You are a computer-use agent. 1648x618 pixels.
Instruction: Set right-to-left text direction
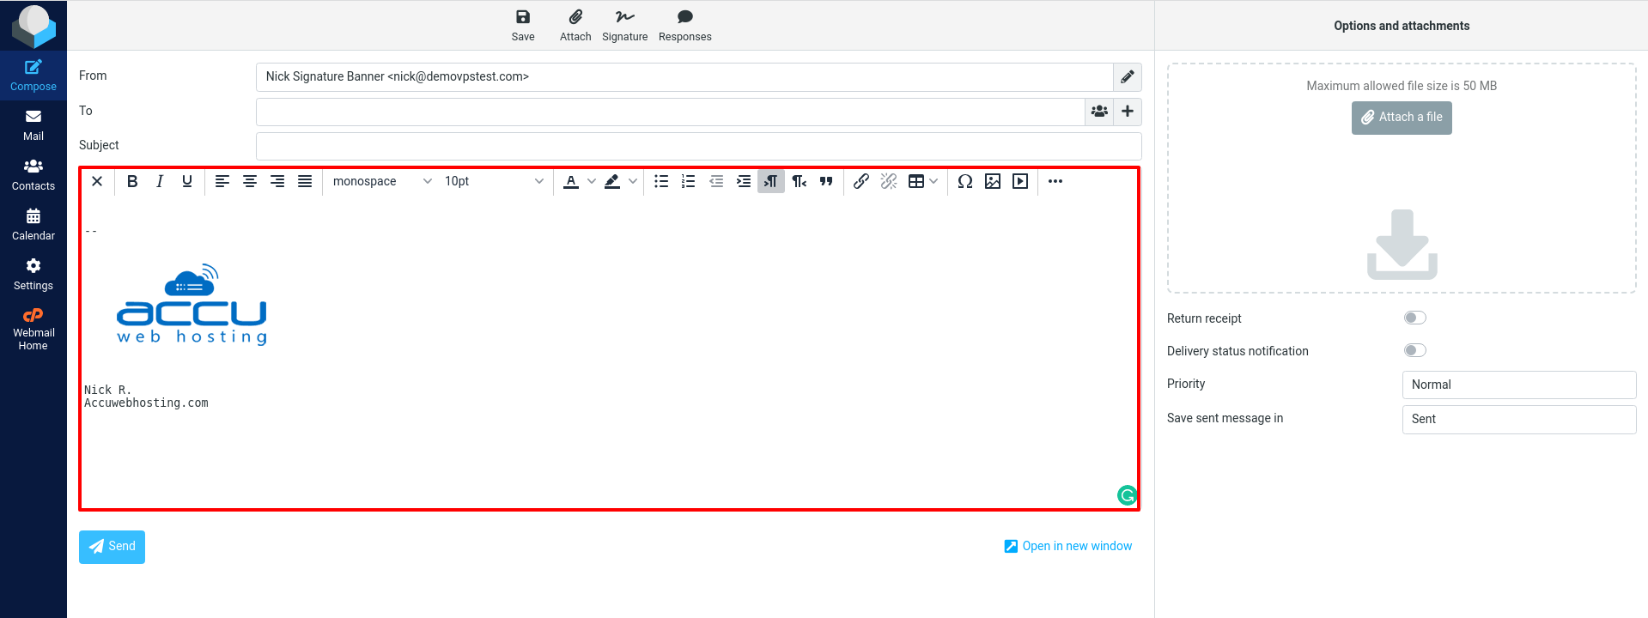pyautogui.click(x=799, y=181)
